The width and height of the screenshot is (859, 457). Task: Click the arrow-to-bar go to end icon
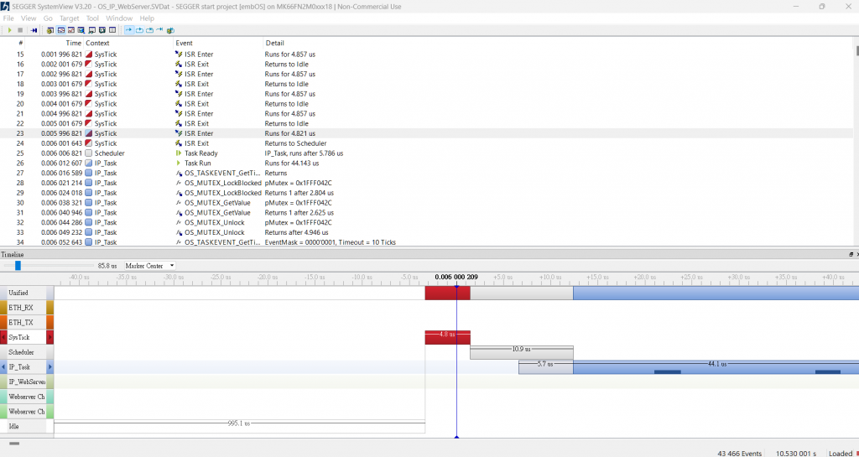pos(159,30)
